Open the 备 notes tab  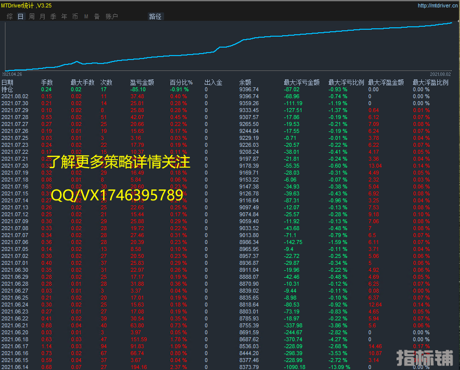[97, 16]
